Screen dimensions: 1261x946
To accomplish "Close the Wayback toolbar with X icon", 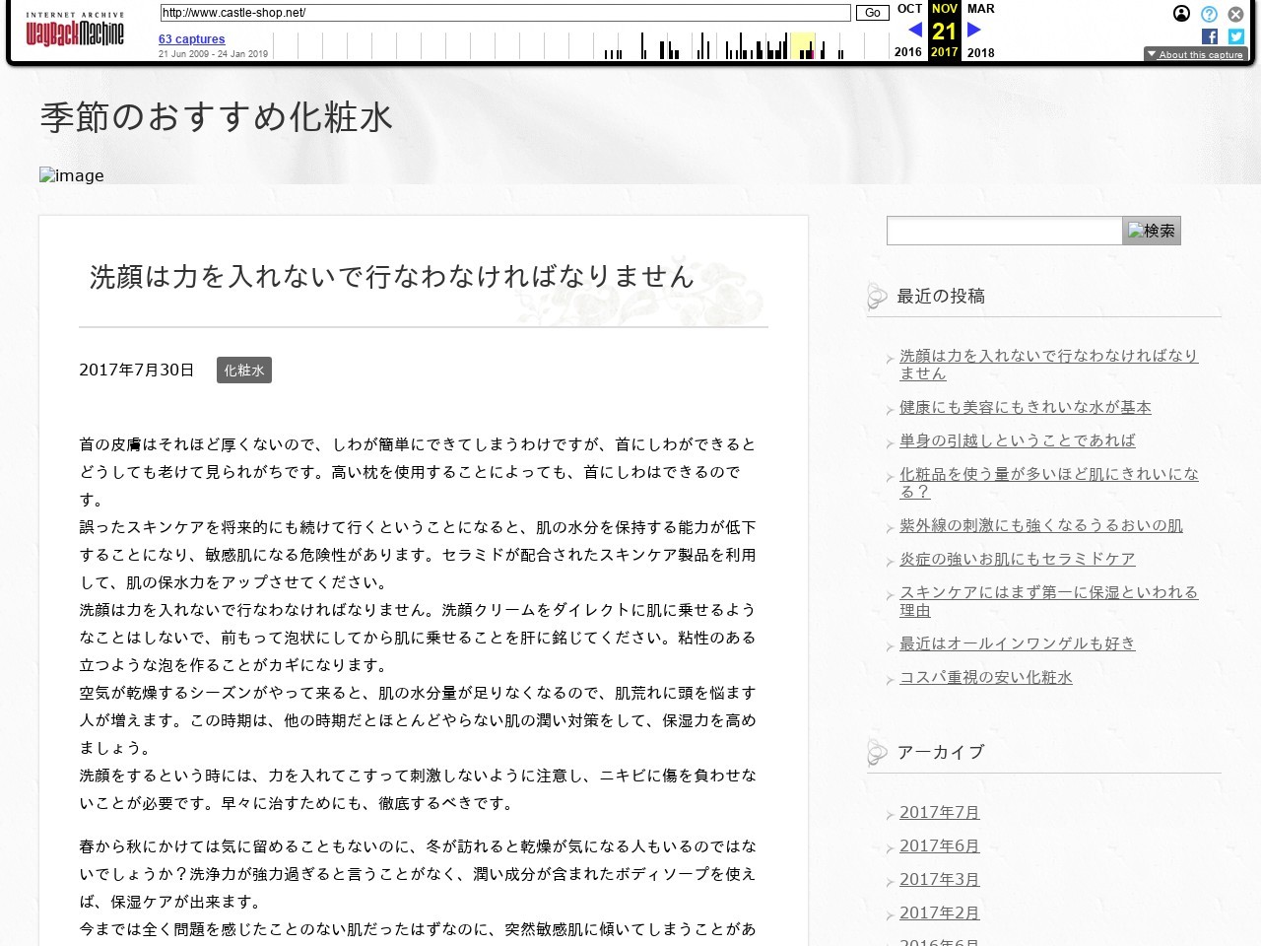I will pyautogui.click(x=1236, y=14).
